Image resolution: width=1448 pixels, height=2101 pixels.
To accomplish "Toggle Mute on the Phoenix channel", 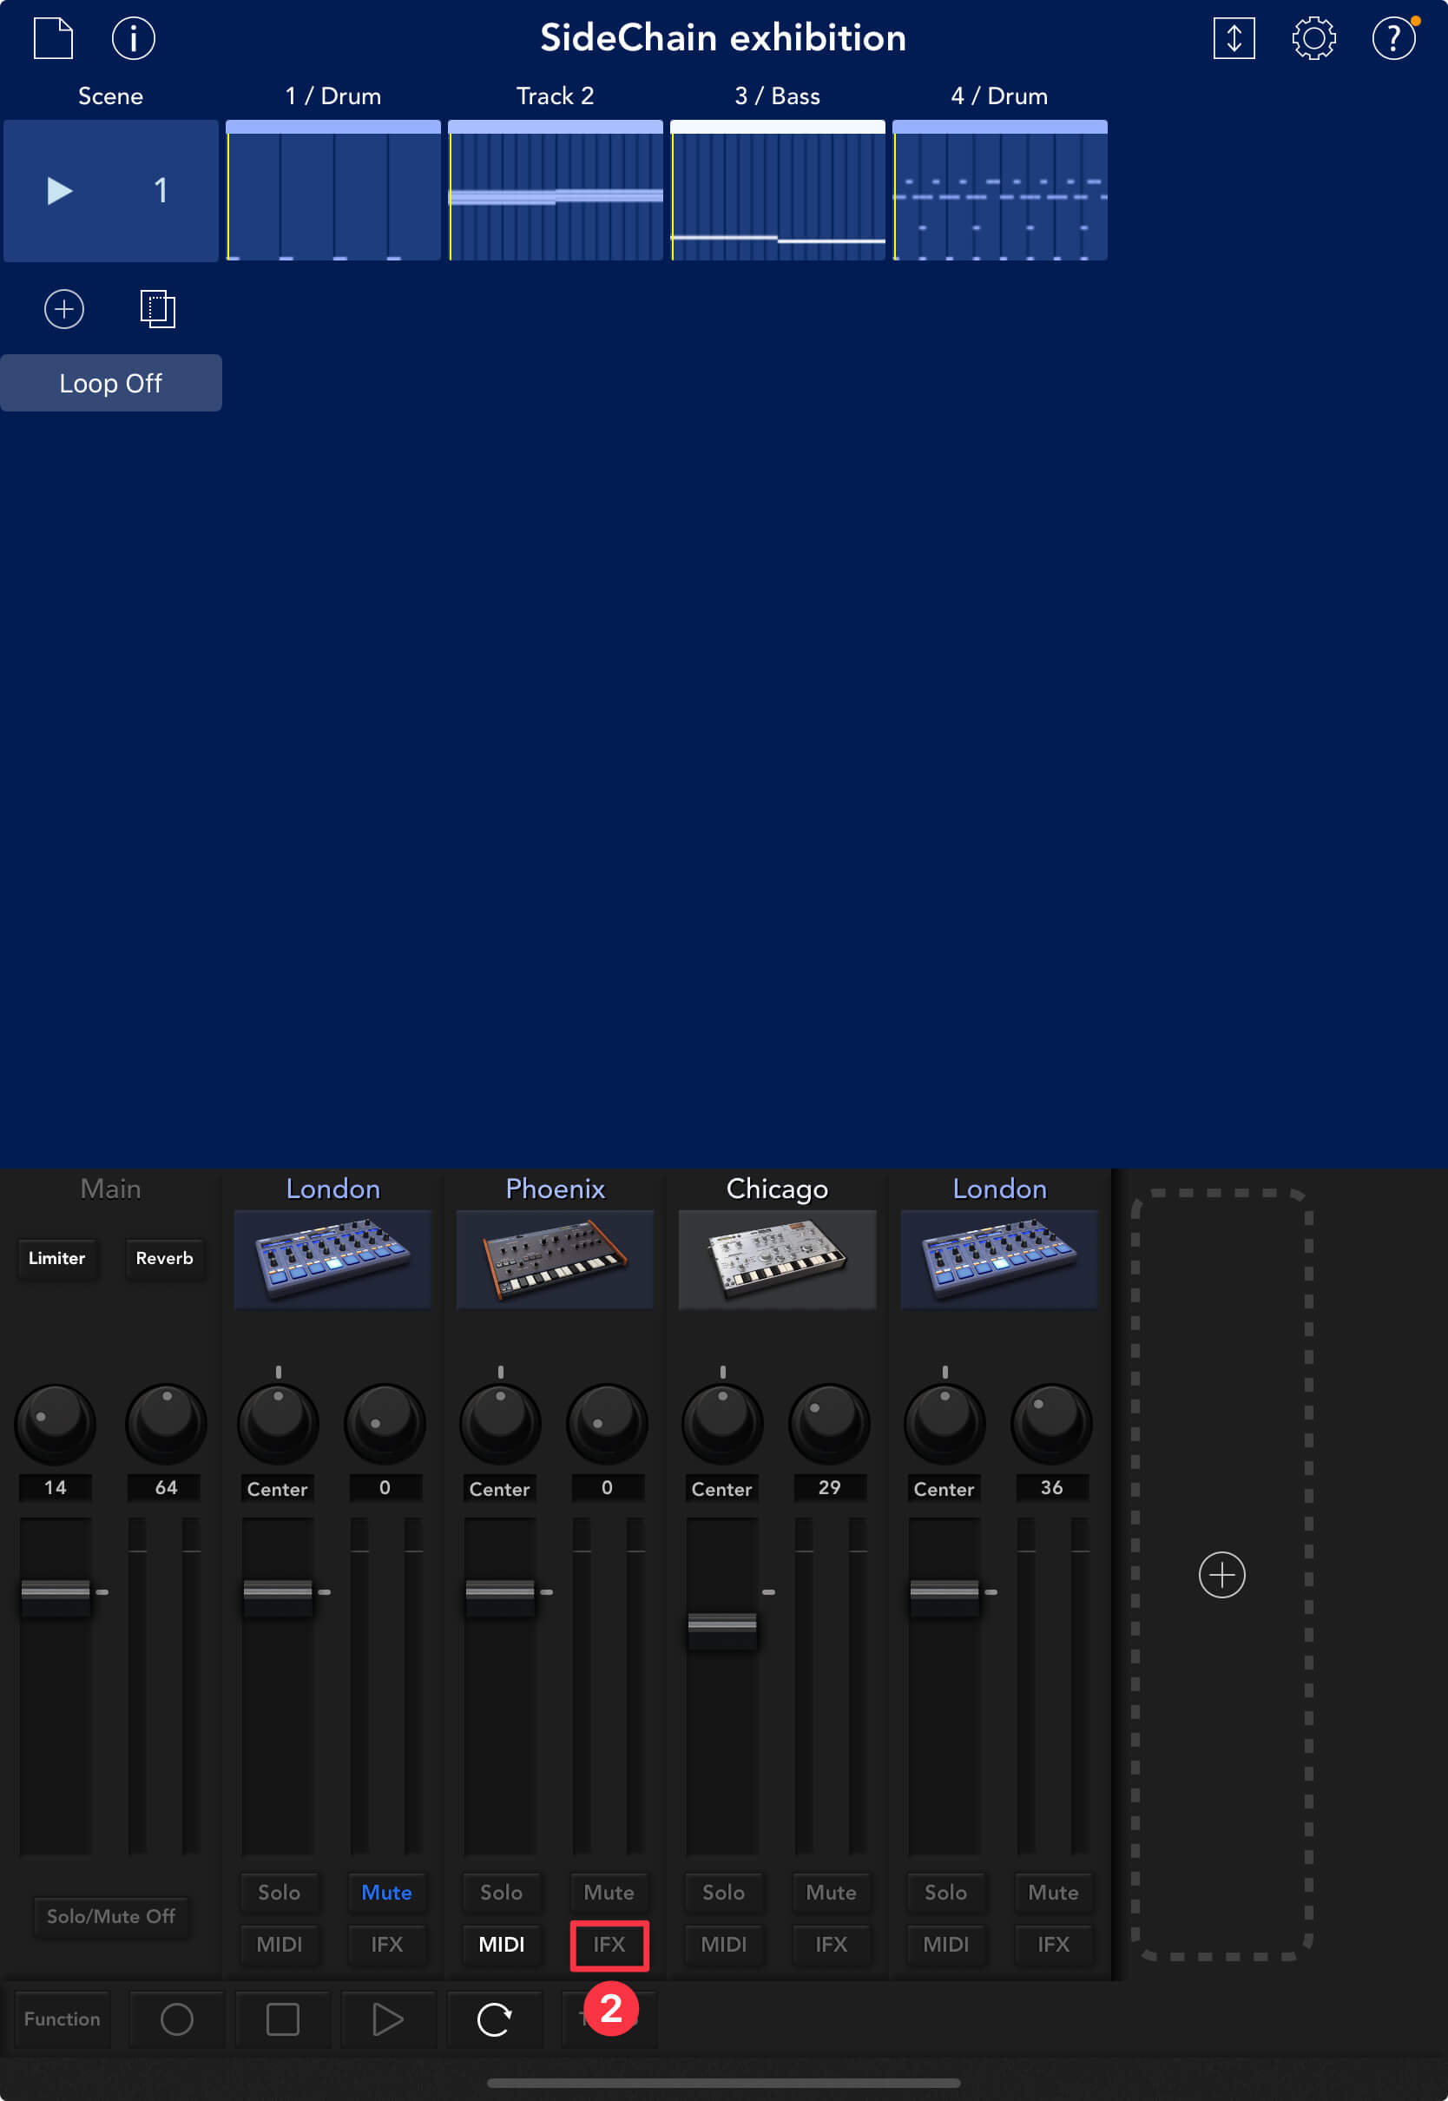I will [608, 1893].
